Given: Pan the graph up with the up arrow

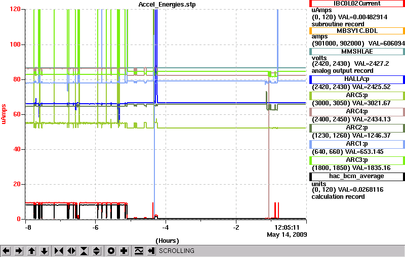Looking at the screenshot, I should pyautogui.click(x=31, y=251).
